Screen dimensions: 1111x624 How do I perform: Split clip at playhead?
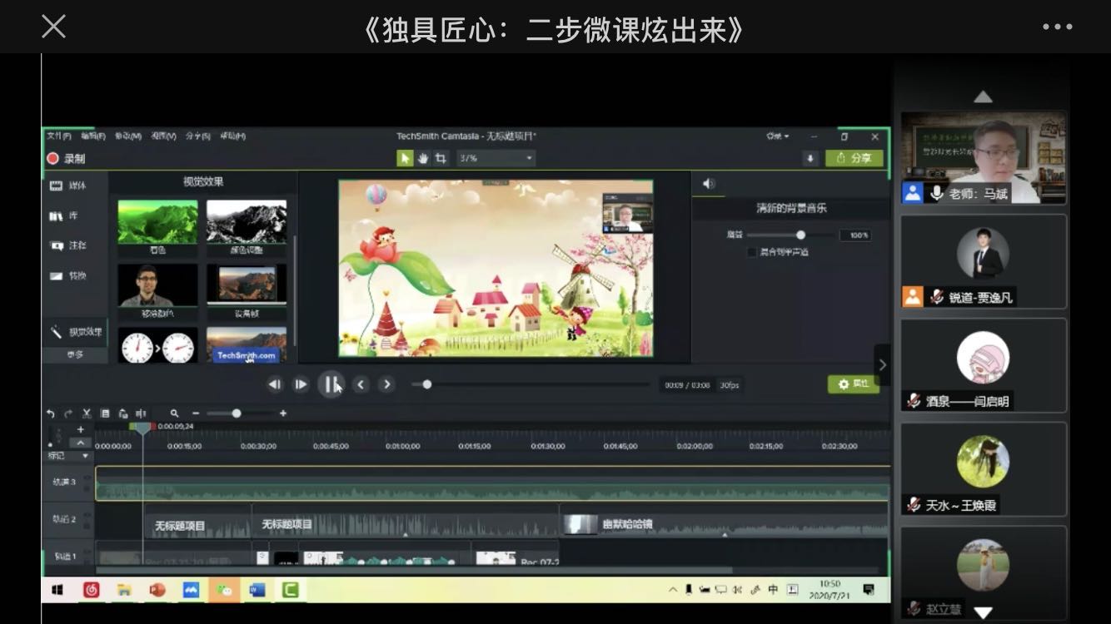click(x=141, y=413)
